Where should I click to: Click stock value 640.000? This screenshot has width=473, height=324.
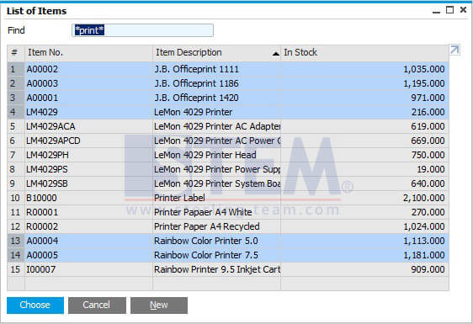pos(428,183)
